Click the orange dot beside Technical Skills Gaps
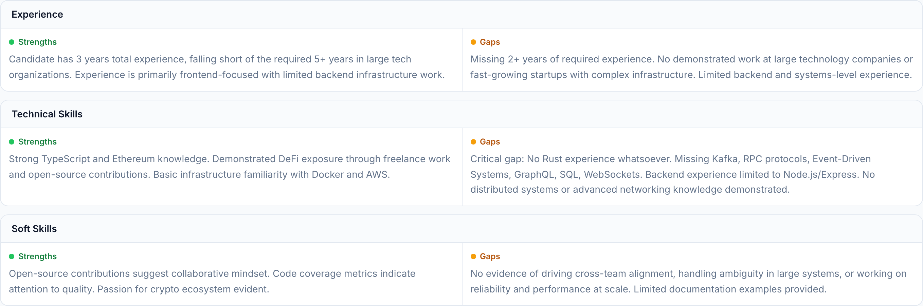The width and height of the screenshot is (923, 306). coord(473,142)
